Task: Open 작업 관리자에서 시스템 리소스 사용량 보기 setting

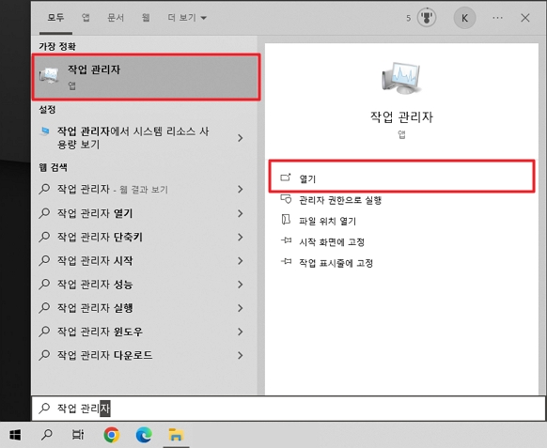Action: tap(133, 138)
